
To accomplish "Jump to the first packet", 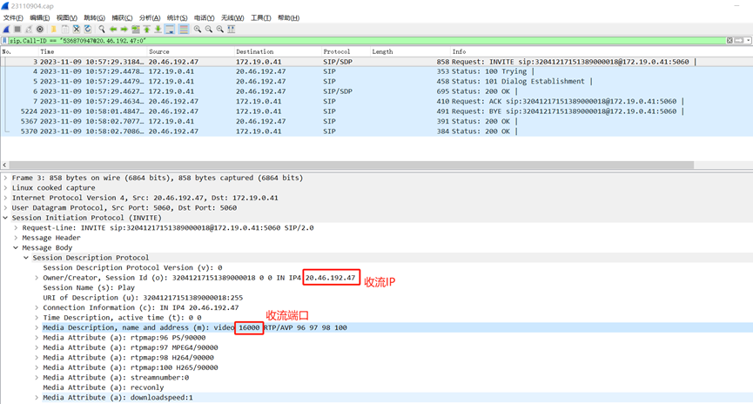I will click(x=147, y=29).
